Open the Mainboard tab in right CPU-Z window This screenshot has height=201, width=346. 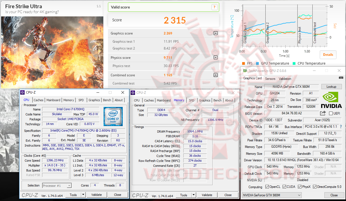[164, 100]
